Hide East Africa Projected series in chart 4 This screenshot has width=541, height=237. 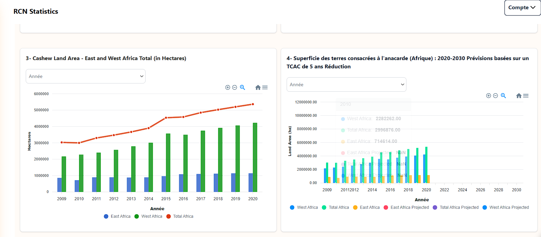coord(406,207)
